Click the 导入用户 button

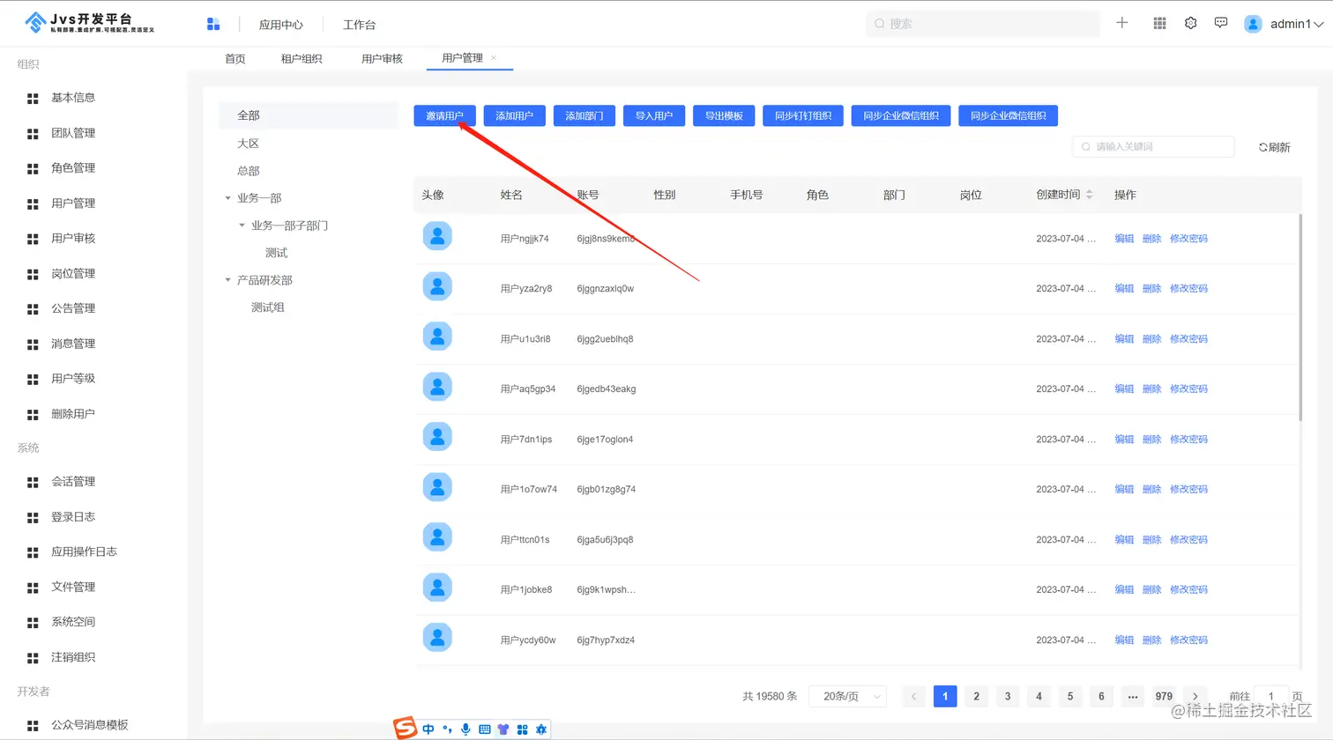click(654, 115)
